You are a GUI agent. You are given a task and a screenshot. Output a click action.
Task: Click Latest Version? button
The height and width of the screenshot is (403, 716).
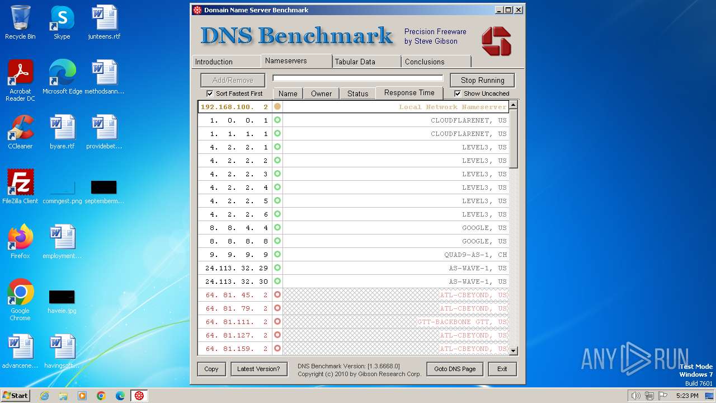[258, 369]
